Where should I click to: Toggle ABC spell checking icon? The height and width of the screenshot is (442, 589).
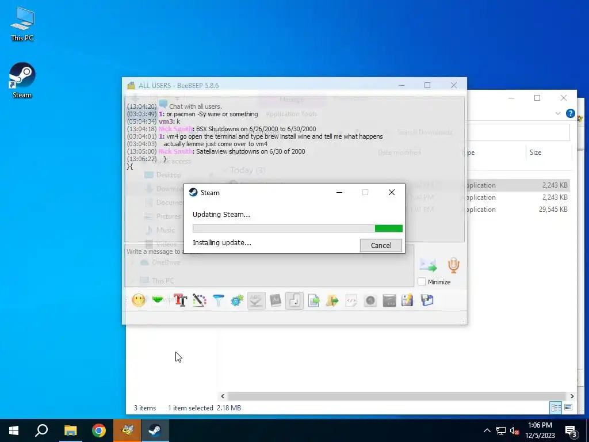(x=256, y=300)
